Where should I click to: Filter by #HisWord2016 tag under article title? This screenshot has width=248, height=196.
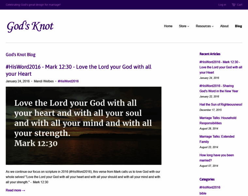click(68, 81)
